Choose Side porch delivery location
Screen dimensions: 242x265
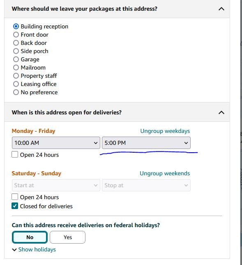(x=16, y=51)
